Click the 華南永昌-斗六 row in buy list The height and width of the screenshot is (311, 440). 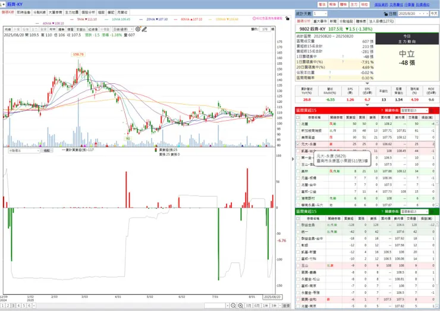pyautogui.click(x=366, y=205)
